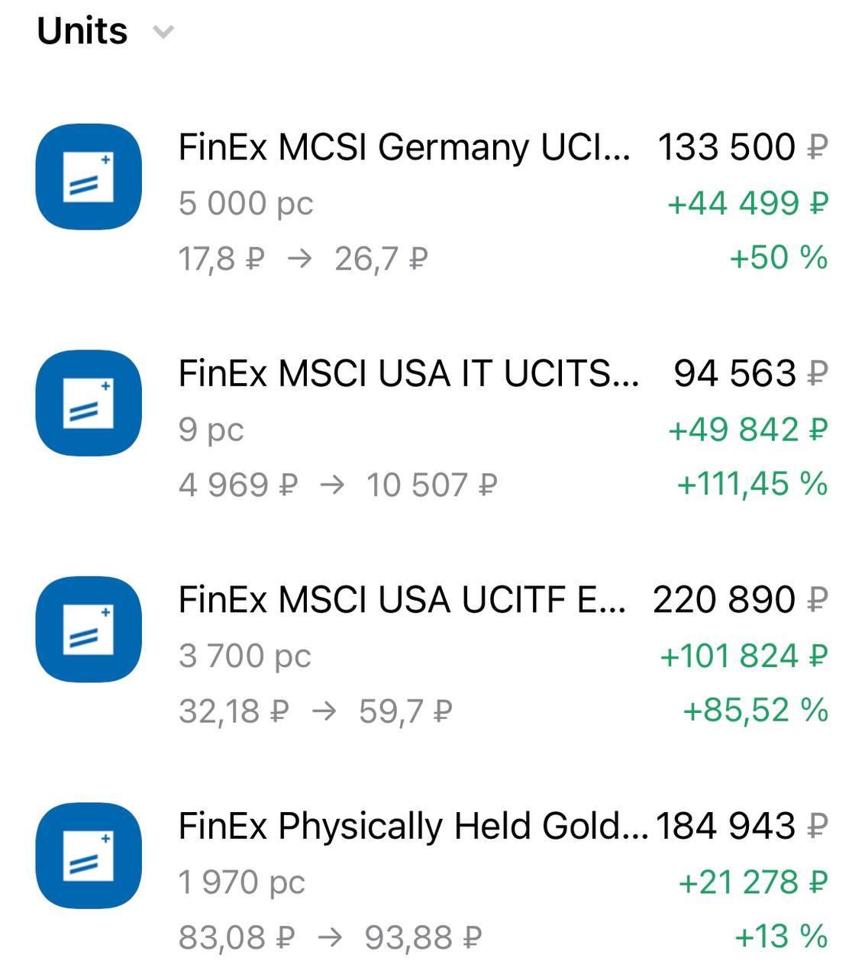
Task: Tap the +44 499 ₽ profit figure
Action: pyautogui.click(x=747, y=203)
